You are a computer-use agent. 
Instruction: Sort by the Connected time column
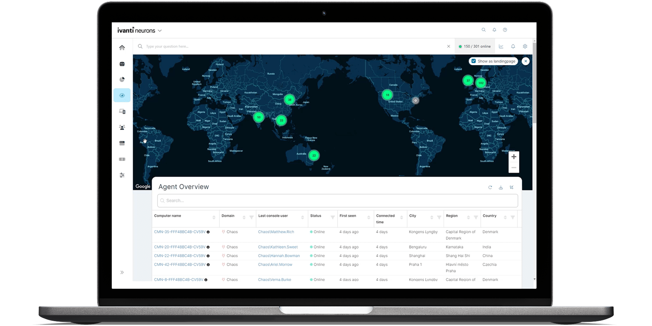point(402,218)
